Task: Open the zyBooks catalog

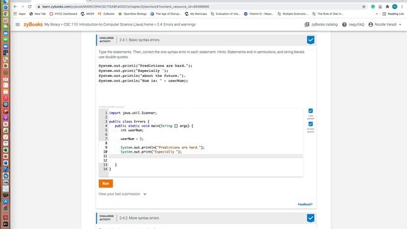Action: coord(321,24)
